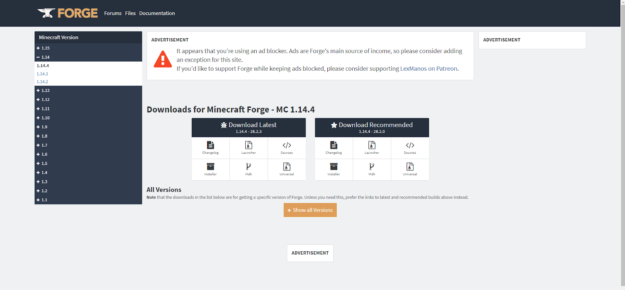Click the 'All Versions' heading

point(164,190)
